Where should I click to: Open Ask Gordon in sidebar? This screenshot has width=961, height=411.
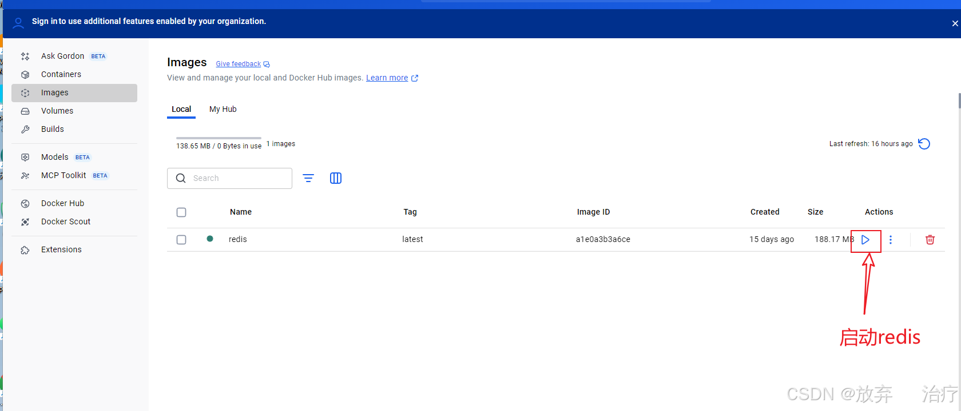[74, 56]
